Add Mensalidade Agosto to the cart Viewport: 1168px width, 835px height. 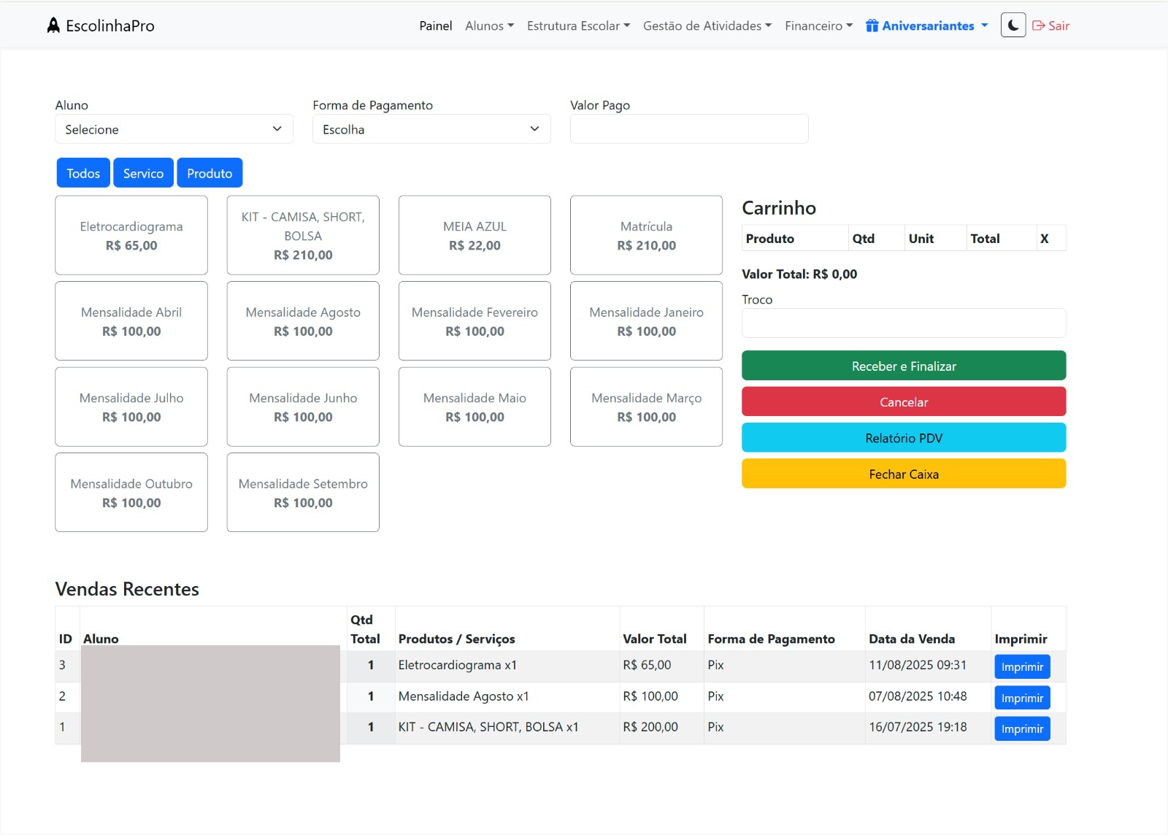coord(303,321)
